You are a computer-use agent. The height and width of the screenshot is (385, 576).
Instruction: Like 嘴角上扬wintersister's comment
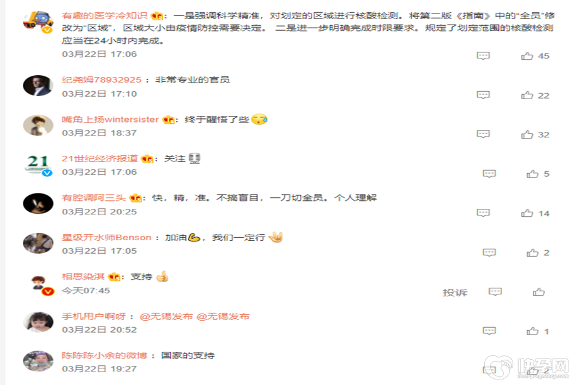click(527, 134)
